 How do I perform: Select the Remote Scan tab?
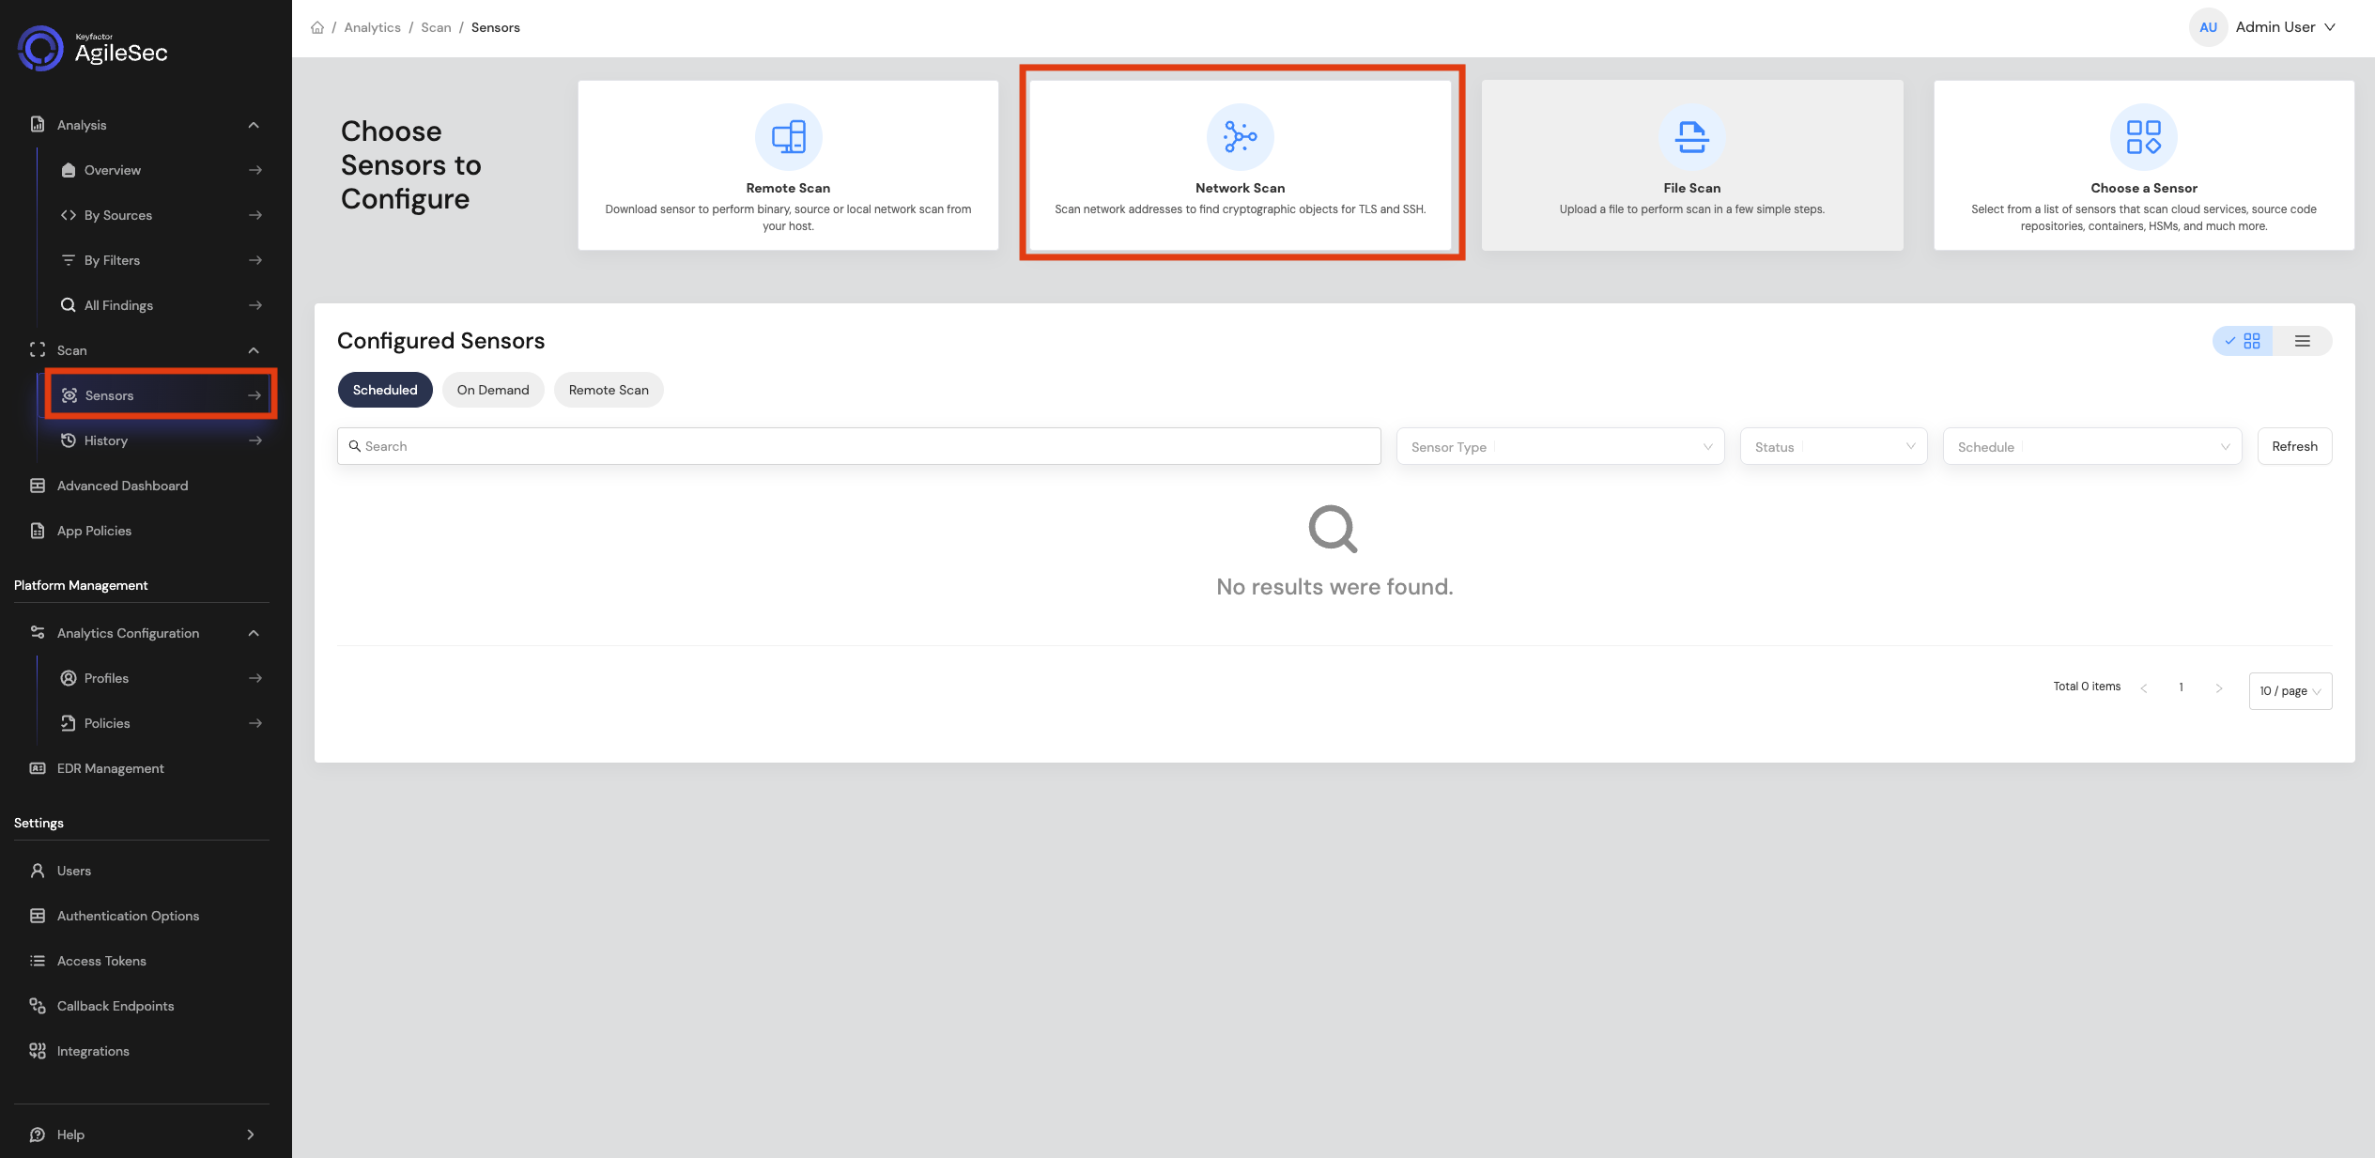pyautogui.click(x=609, y=390)
